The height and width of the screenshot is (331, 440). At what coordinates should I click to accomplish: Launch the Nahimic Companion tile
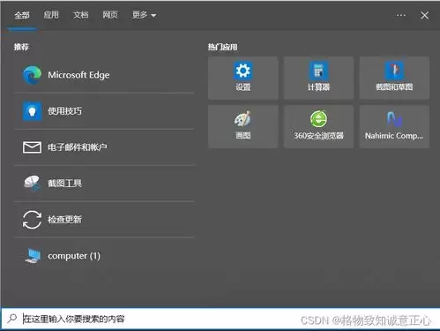(x=394, y=126)
